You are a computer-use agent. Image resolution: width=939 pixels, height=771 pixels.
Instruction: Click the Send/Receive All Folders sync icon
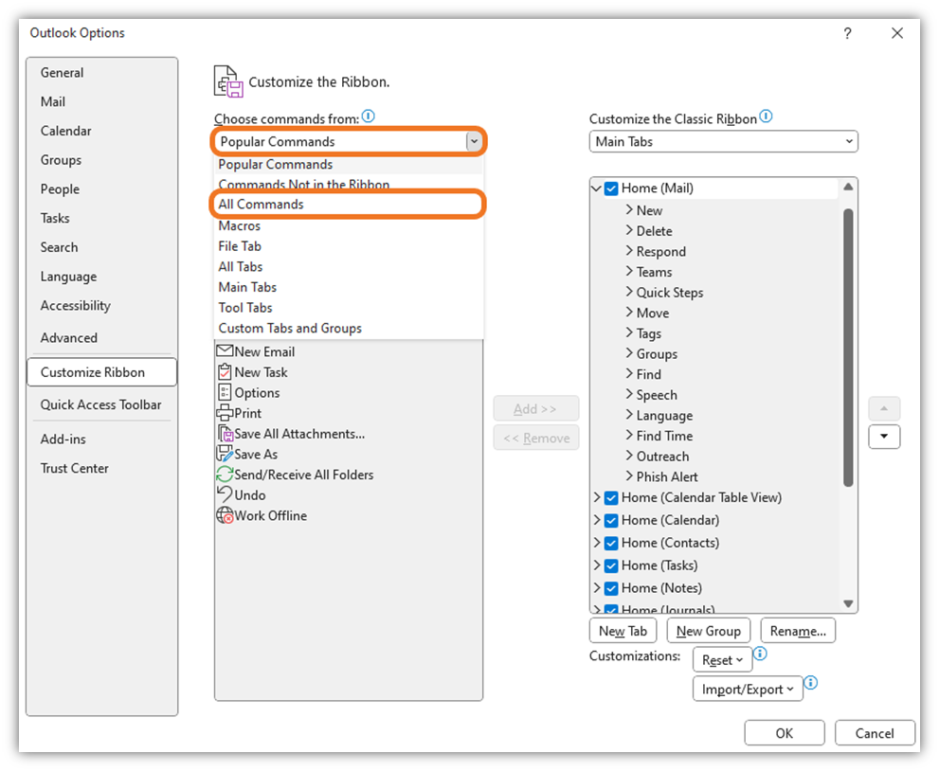pos(225,475)
